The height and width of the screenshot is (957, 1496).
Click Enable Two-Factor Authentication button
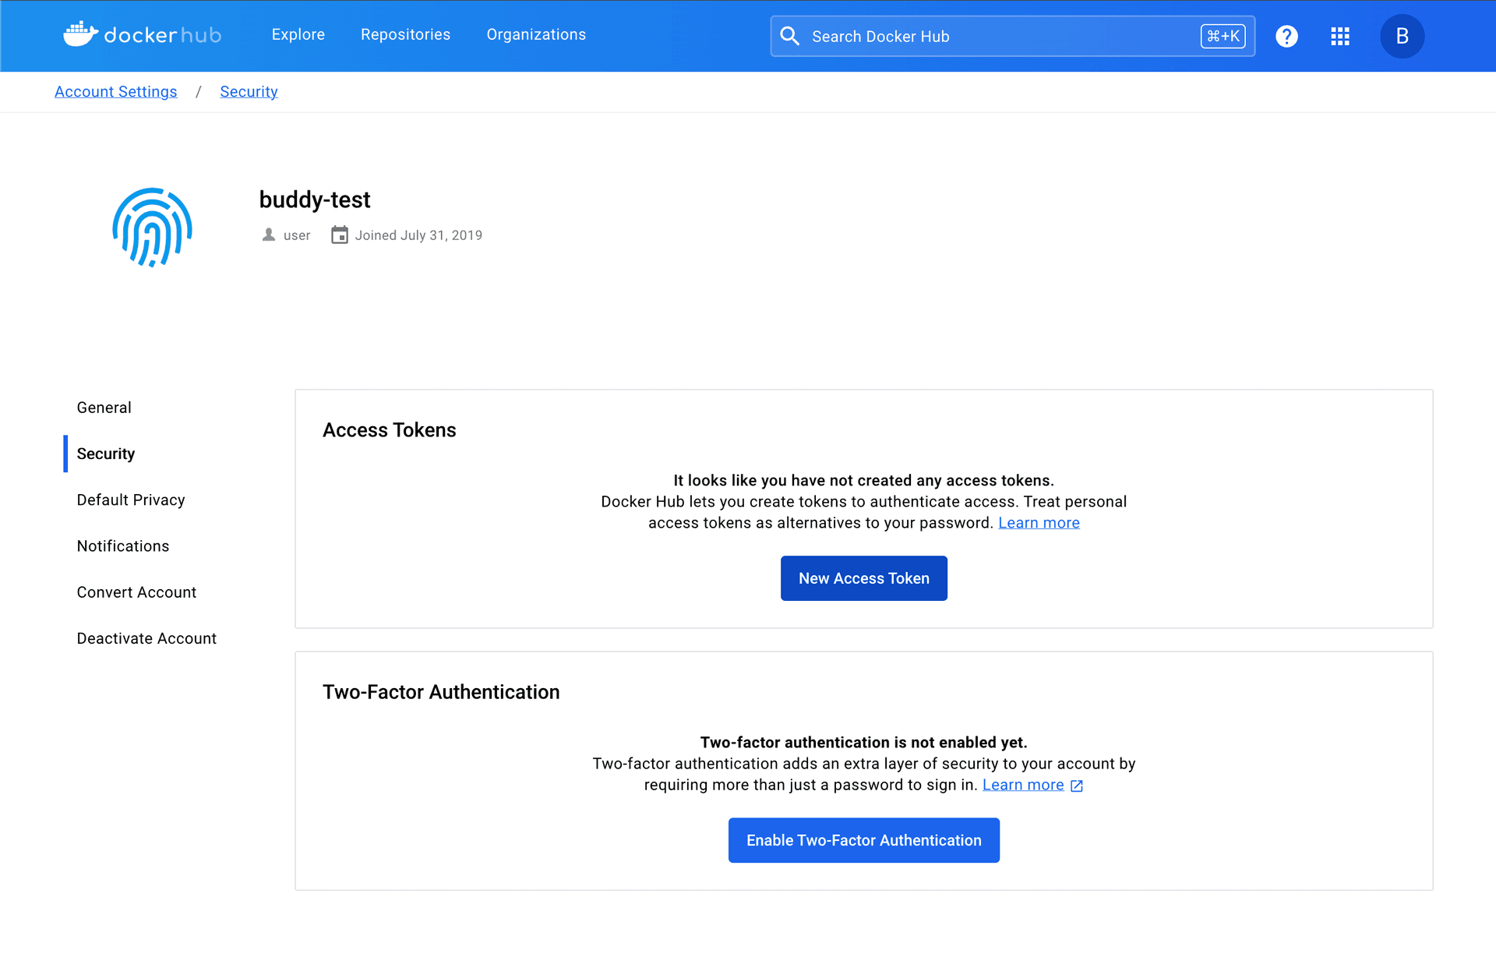coord(863,840)
